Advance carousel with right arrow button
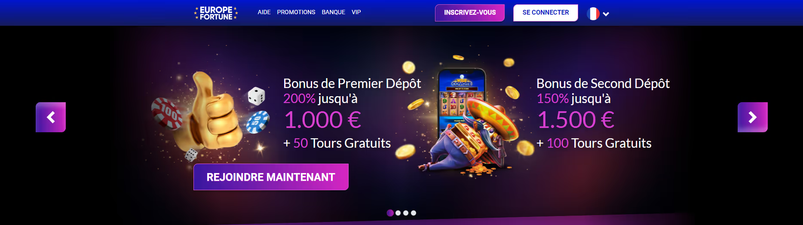 752,117
